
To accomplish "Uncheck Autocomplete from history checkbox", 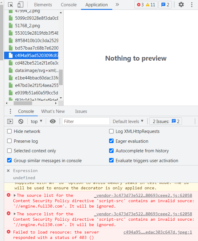I will coord(111,151).
